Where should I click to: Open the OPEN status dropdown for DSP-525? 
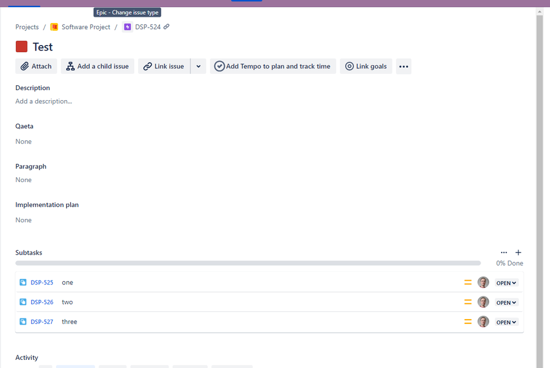tap(505, 282)
